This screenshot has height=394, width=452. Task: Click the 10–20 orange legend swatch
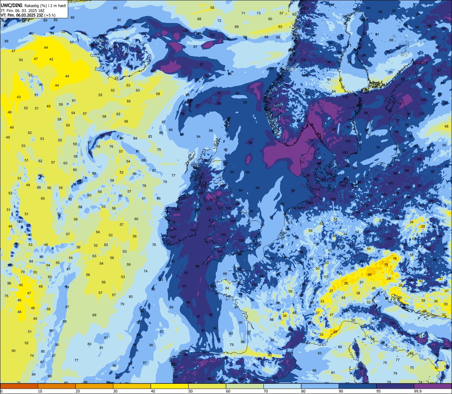point(56,386)
